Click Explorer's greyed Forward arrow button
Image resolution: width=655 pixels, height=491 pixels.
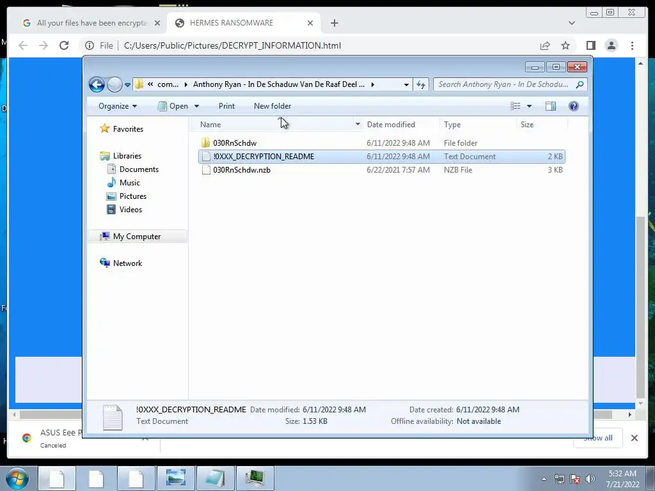[x=114, y=85]
